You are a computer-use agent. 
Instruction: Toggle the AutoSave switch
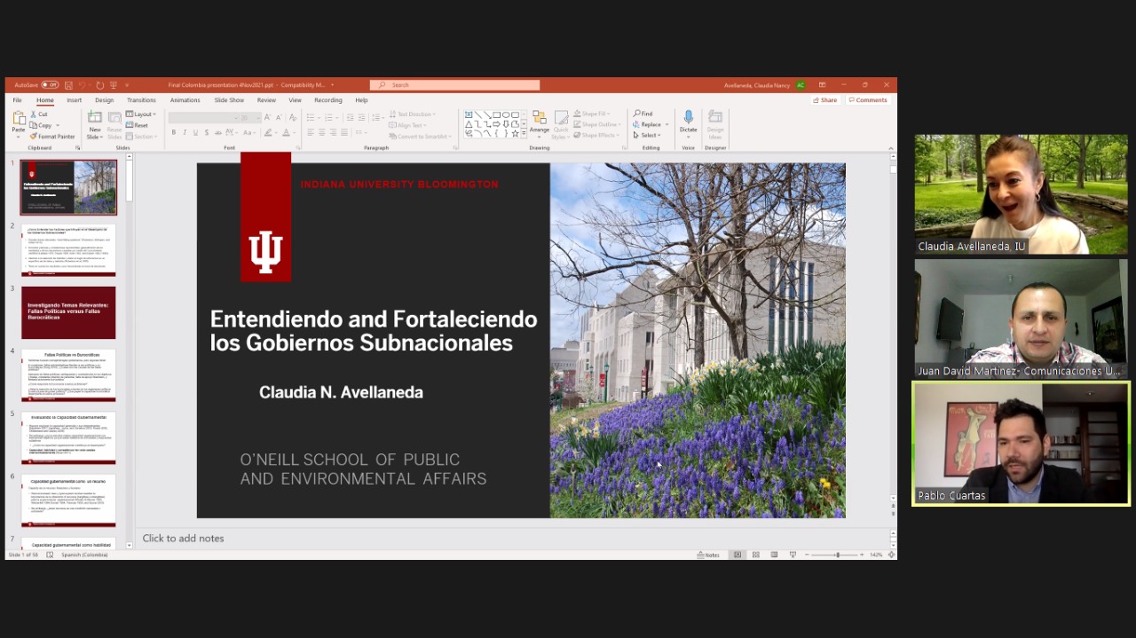click(50, 85)
